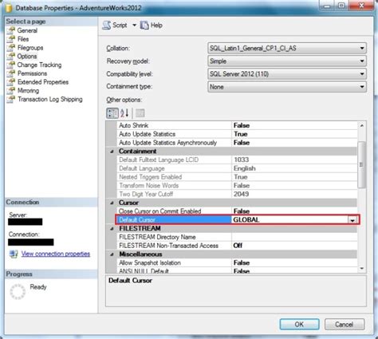This screenshot has height=339, width=378.
Task: Open the Script dropdown arrow
Action: pos(134,26)
